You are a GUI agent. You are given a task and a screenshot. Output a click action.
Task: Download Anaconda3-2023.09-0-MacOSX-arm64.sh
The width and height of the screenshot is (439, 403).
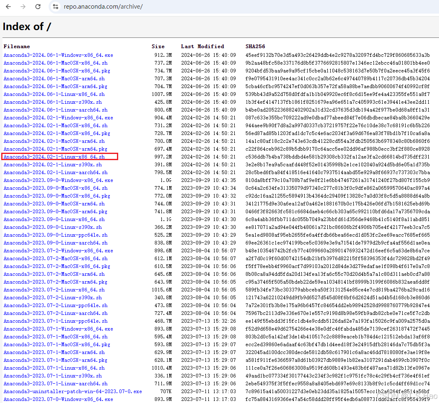tap(54, 204)
